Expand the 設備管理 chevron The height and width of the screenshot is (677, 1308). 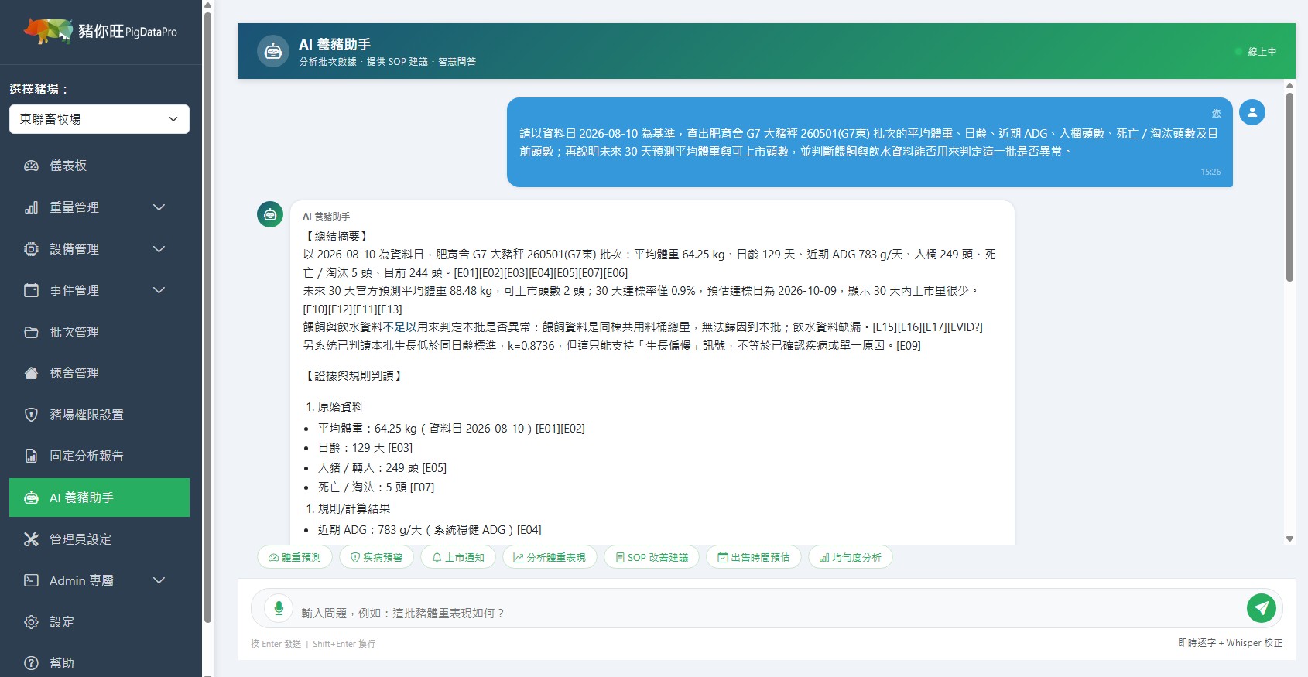(x=159, y=249)
